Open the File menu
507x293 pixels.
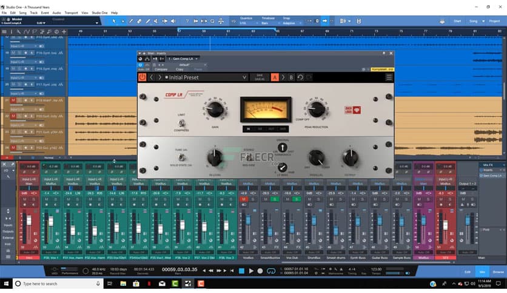[4, 13]
